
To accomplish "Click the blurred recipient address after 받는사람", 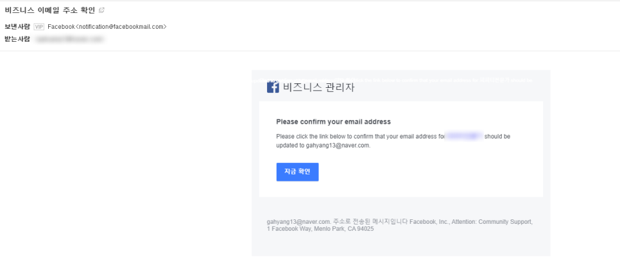I will 69,39.
